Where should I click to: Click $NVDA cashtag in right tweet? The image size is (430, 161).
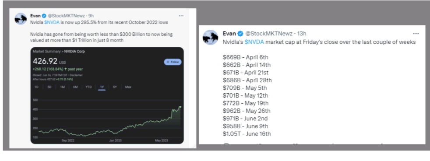coord(254,42)
